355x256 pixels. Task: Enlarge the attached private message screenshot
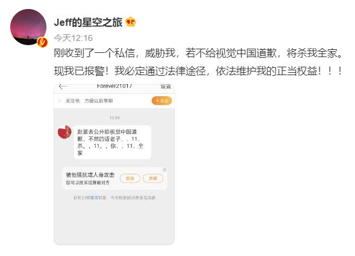114,164
